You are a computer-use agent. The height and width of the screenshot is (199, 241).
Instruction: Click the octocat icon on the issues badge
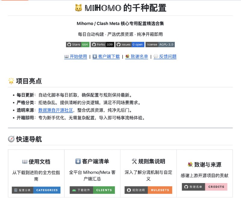(x=118, y=45)
